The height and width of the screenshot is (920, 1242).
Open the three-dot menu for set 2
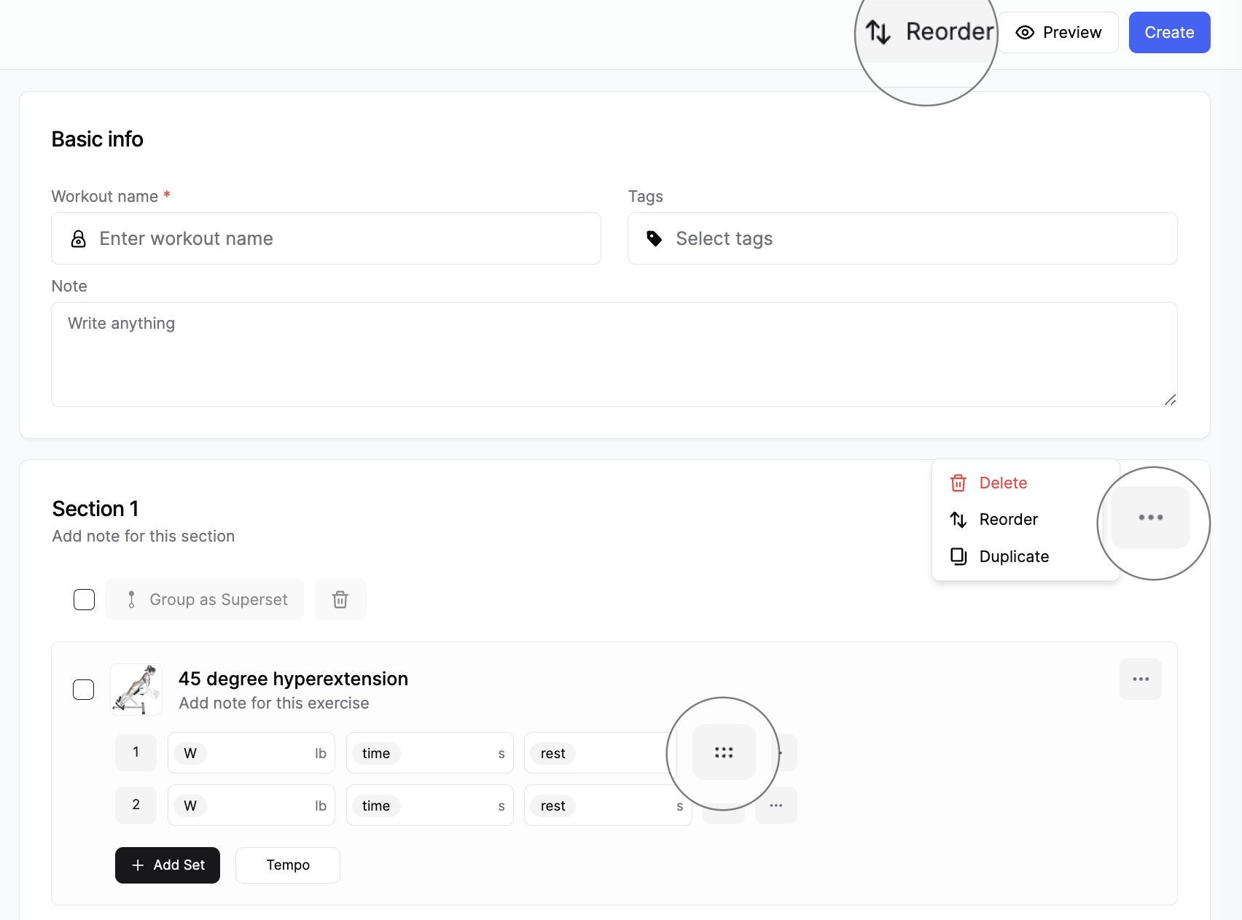pyautogui.click(x=776, y=806)
